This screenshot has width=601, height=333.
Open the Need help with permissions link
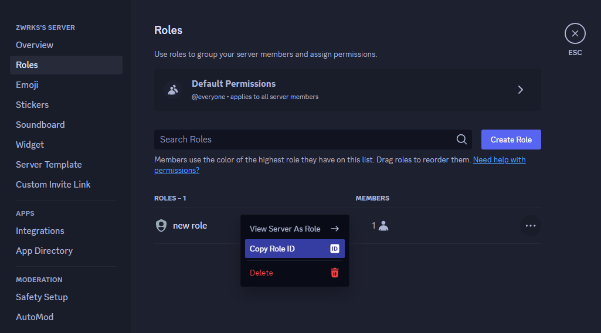[339, 165]
